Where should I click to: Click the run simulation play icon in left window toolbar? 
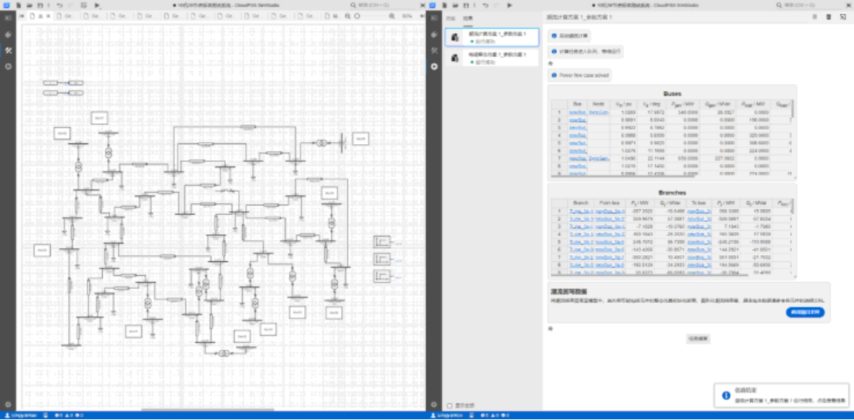point(97,5)
